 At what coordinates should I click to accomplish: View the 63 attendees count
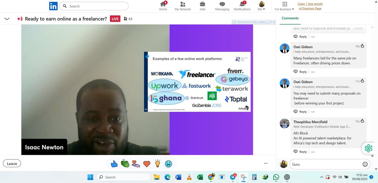tap(128, 19)
